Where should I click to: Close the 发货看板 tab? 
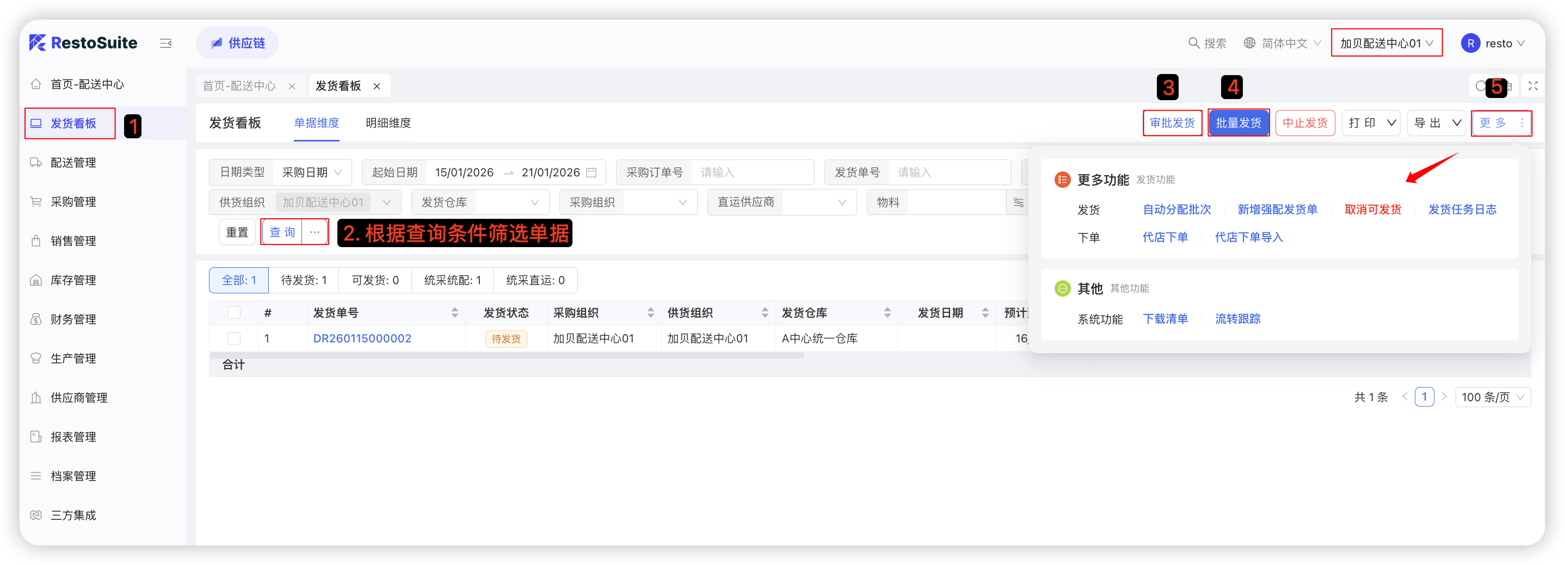click(377, 86)
